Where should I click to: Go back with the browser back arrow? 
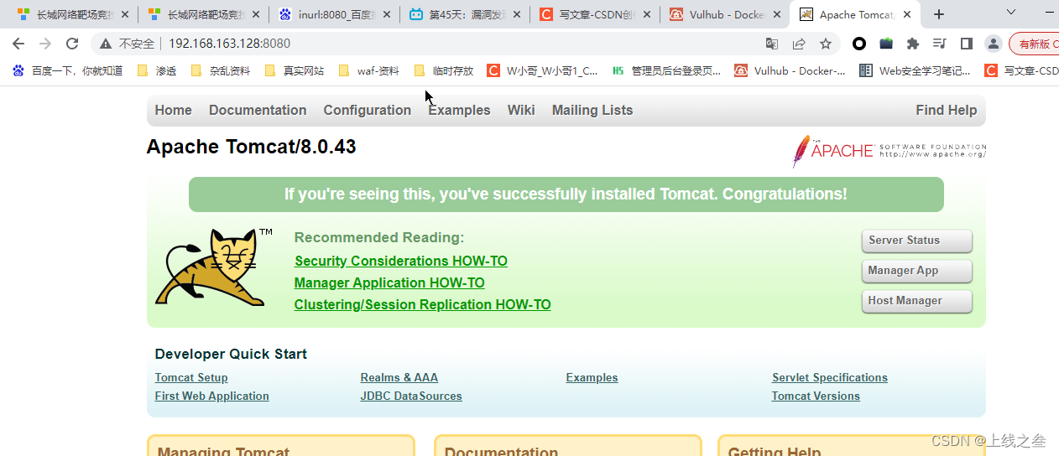[x=18, y=44]
